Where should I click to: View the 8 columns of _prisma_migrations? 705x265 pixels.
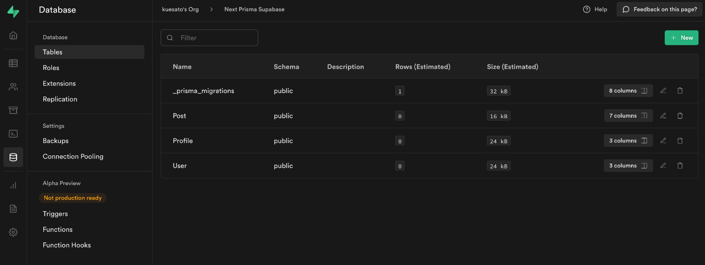pos(628,91)
